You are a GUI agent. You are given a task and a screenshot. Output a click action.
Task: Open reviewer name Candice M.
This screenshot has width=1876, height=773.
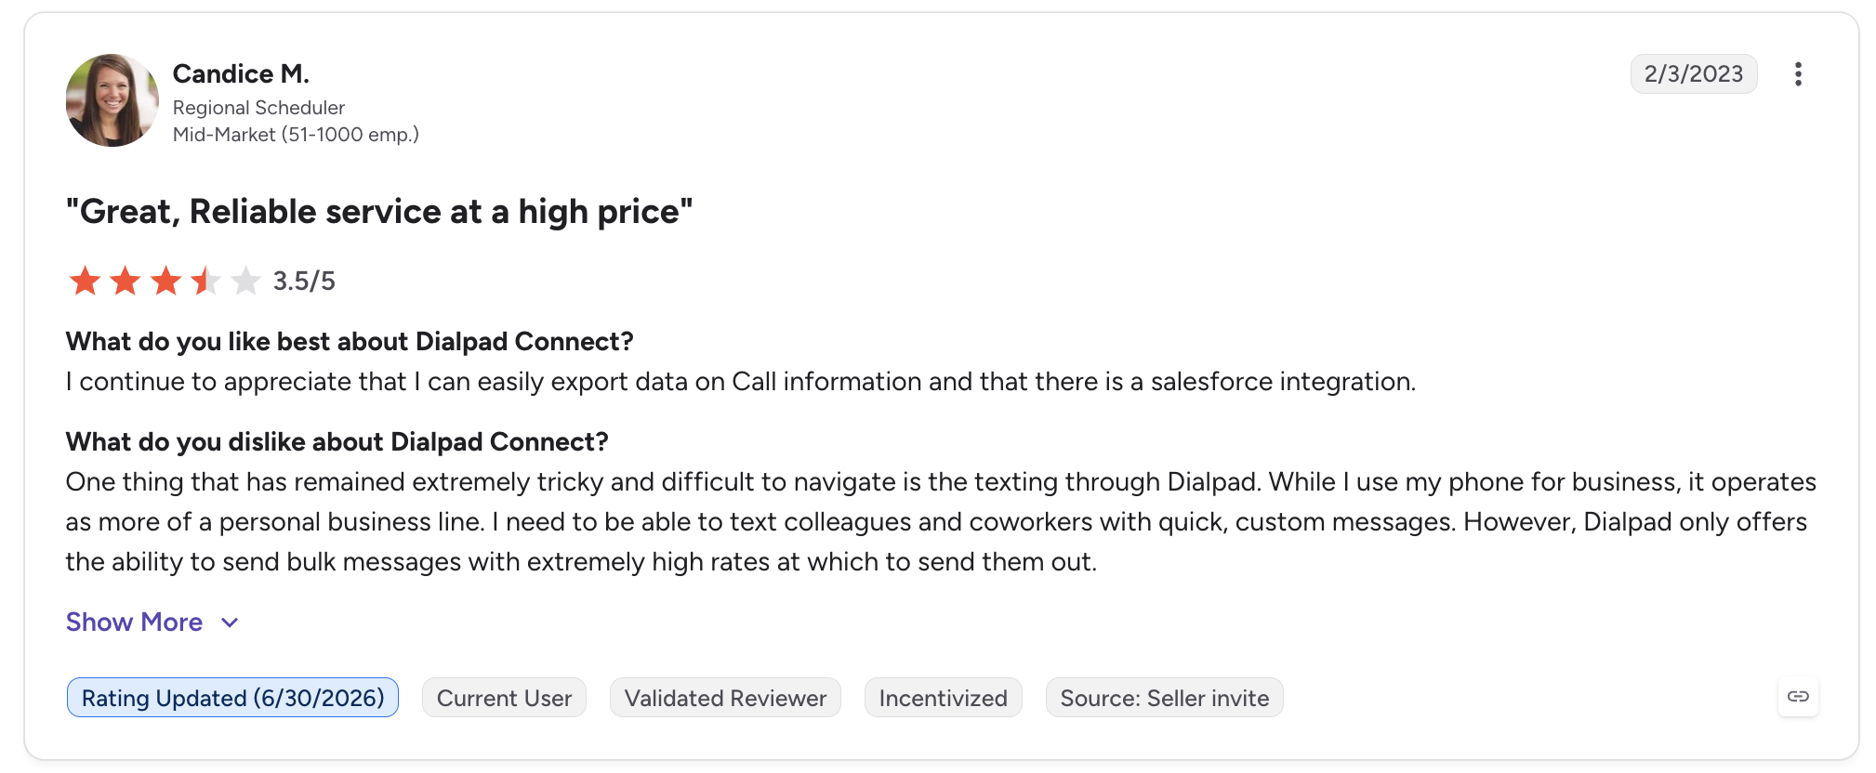241,73
